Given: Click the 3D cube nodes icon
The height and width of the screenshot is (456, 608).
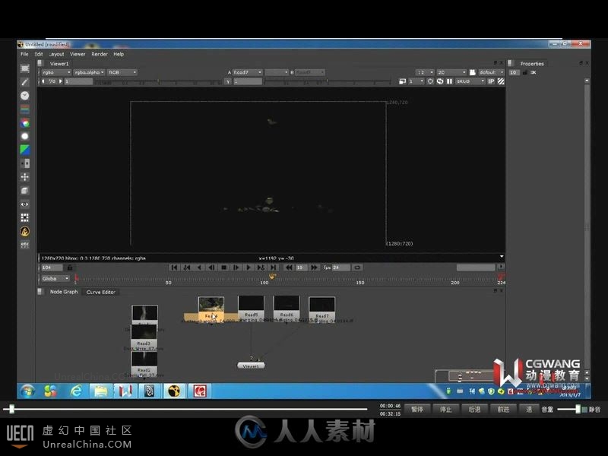Looking at the screenshot, I should [25, 191].
